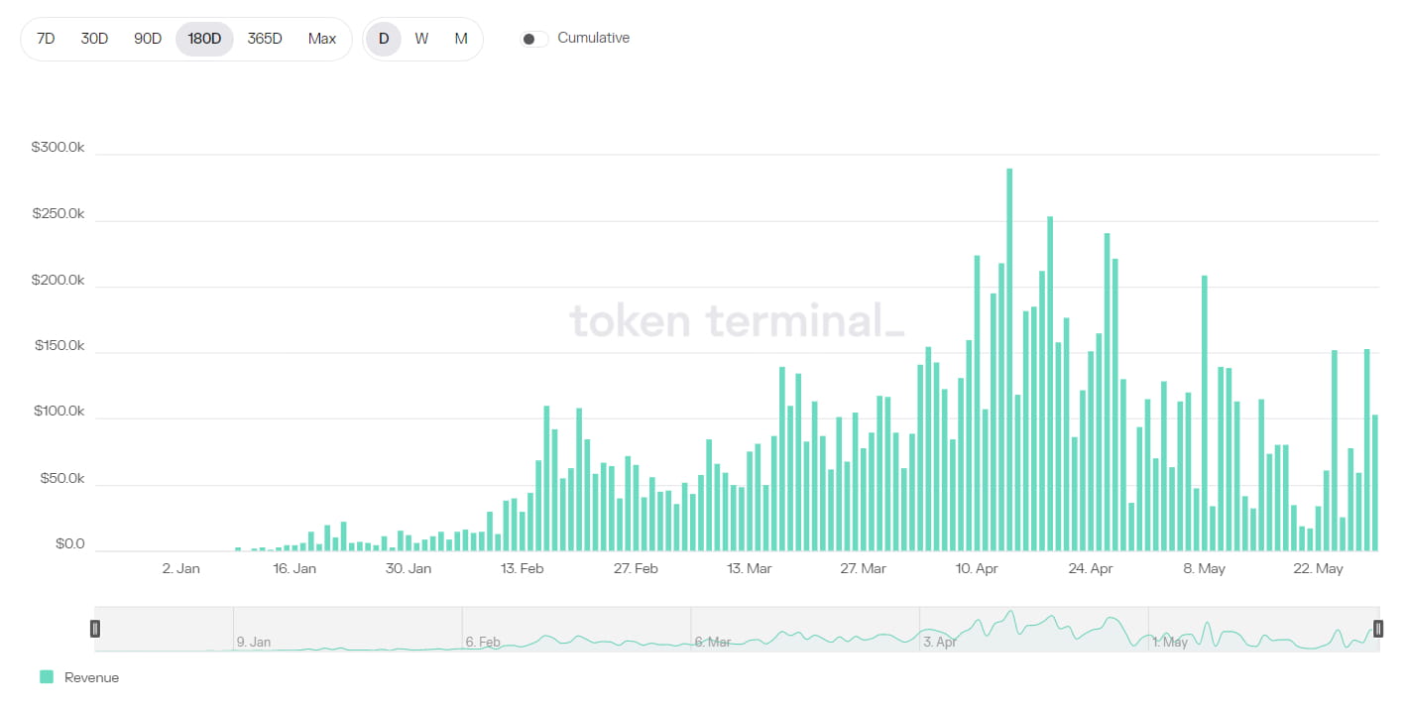
Task: Select the 30D time range
Action: [x=94, y=39]
